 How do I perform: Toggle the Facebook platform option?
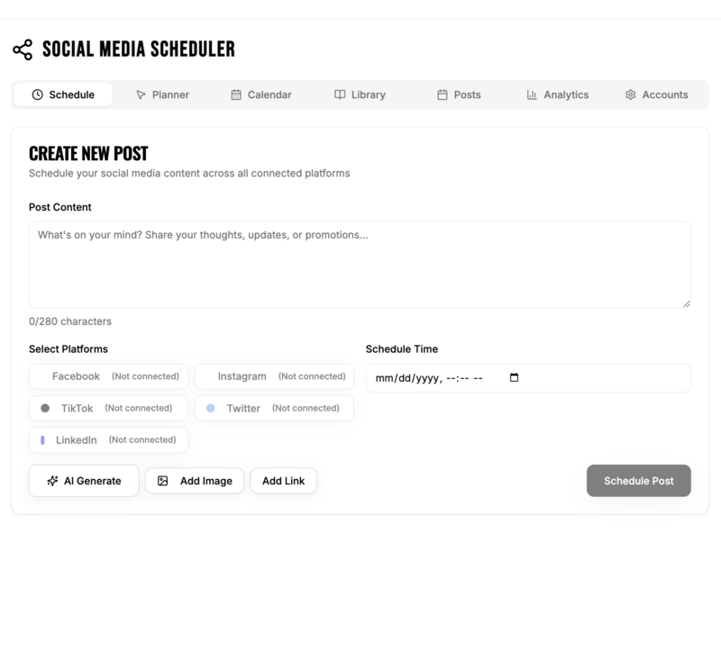[x=108, y=376]
